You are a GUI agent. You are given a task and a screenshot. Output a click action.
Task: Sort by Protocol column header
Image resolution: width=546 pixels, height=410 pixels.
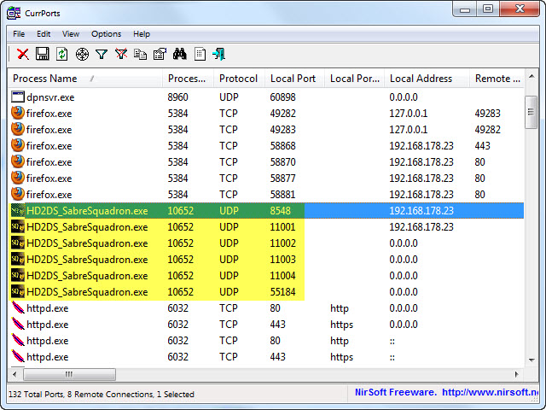(238, 79)
